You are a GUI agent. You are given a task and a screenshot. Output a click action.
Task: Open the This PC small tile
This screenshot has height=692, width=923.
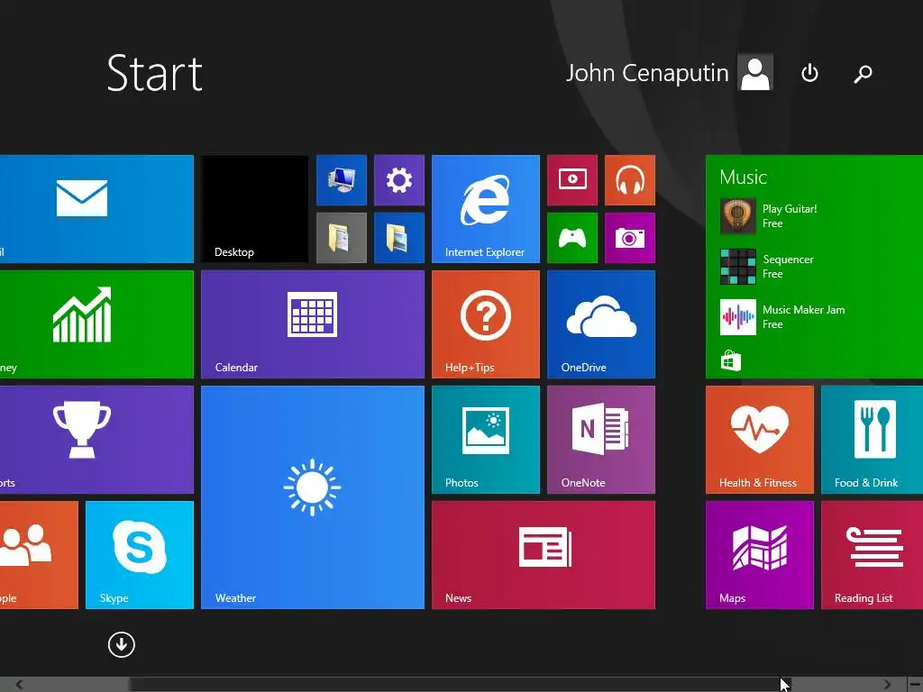pyautogui.click(x=342, y=180)
